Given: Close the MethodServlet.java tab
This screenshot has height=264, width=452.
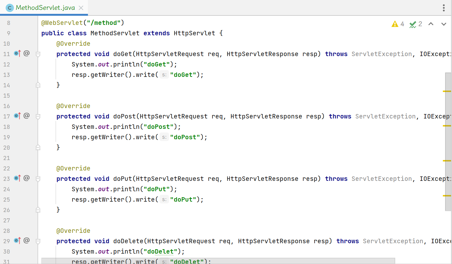Looking at the screenshot, I should click(x=81, y=8).
